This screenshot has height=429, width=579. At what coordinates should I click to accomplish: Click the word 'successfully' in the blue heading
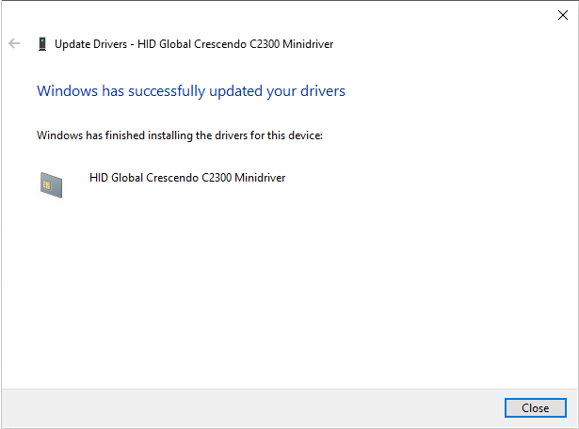coord(167,91)
